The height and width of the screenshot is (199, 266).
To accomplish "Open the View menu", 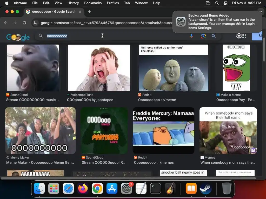I will [58, 3].
